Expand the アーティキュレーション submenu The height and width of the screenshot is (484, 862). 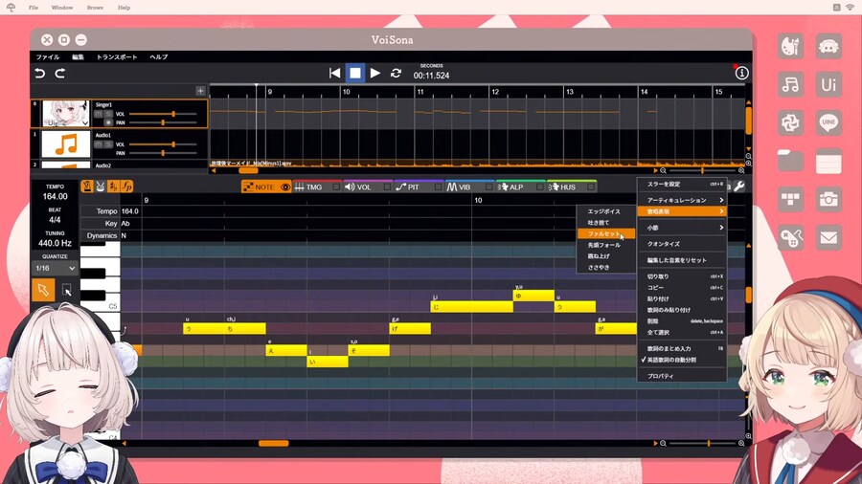pyautogui.click(x=682, y=200)
